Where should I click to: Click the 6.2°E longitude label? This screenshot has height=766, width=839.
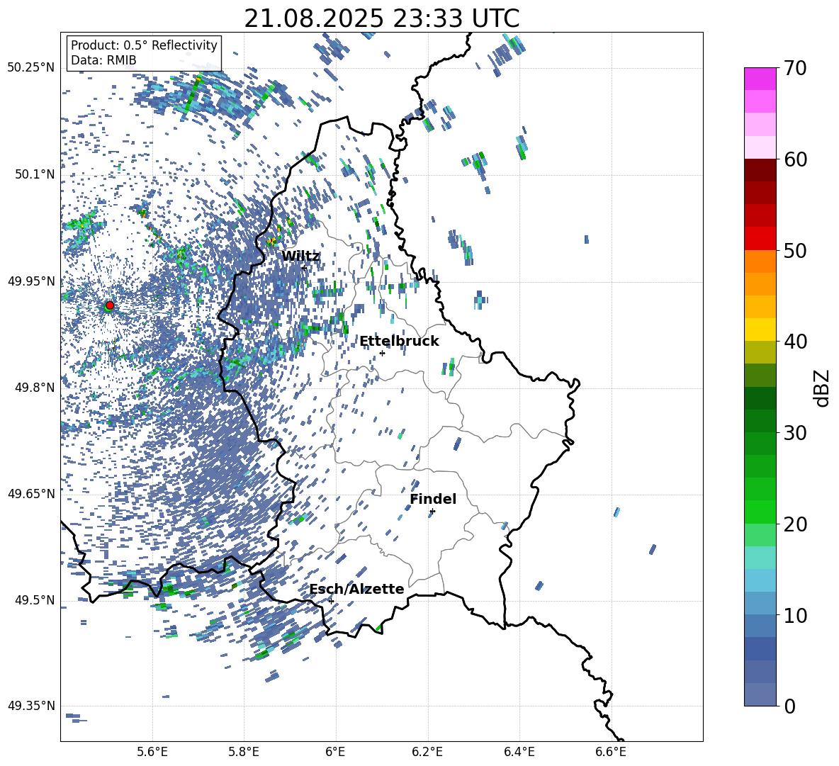point(427,753)
